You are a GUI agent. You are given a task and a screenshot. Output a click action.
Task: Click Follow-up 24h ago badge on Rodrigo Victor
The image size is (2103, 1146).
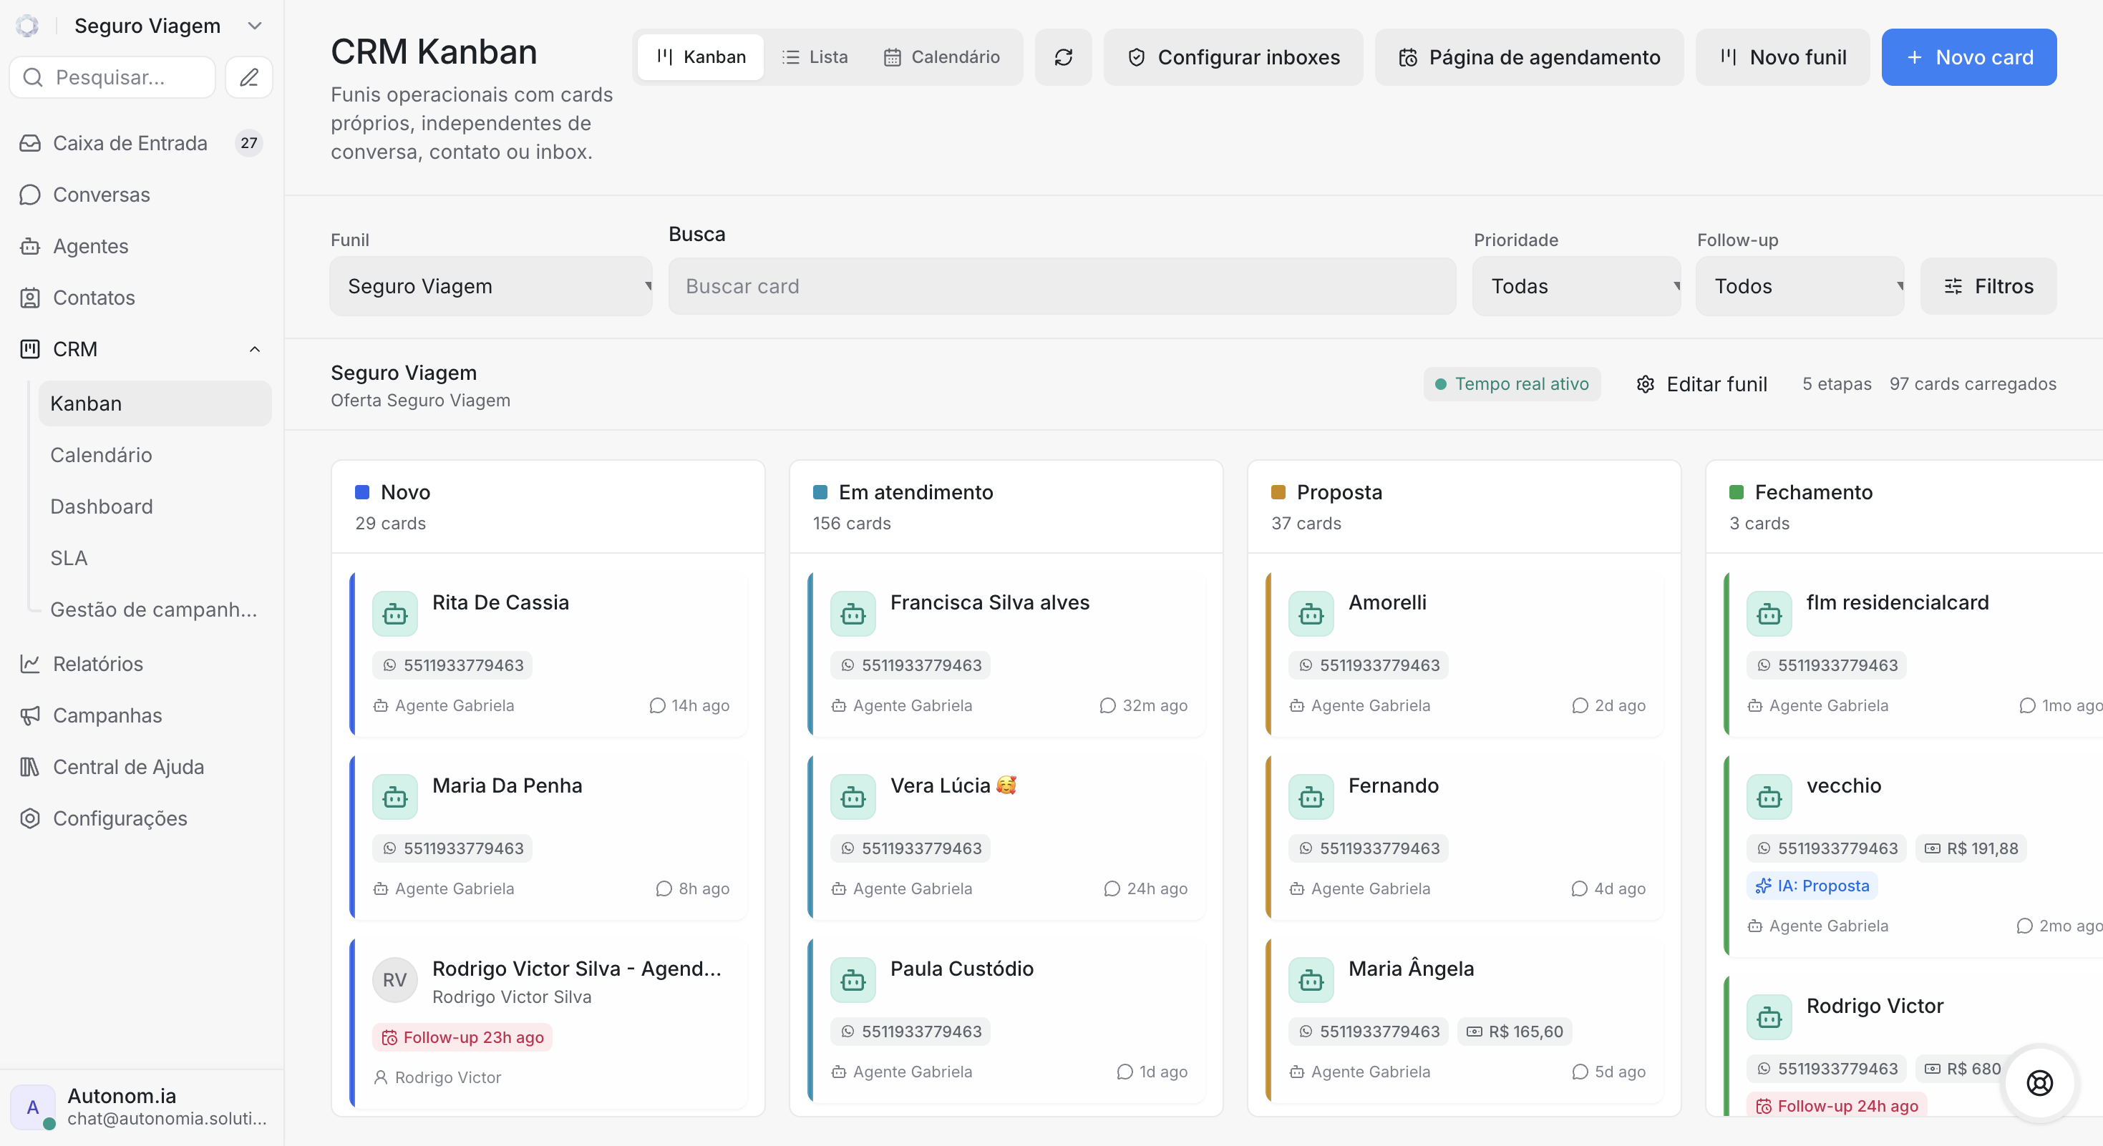[x=1836, y=1106]
